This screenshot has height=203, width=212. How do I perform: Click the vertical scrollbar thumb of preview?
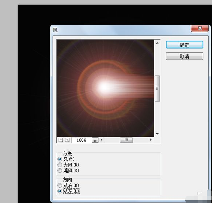point(157,88)
